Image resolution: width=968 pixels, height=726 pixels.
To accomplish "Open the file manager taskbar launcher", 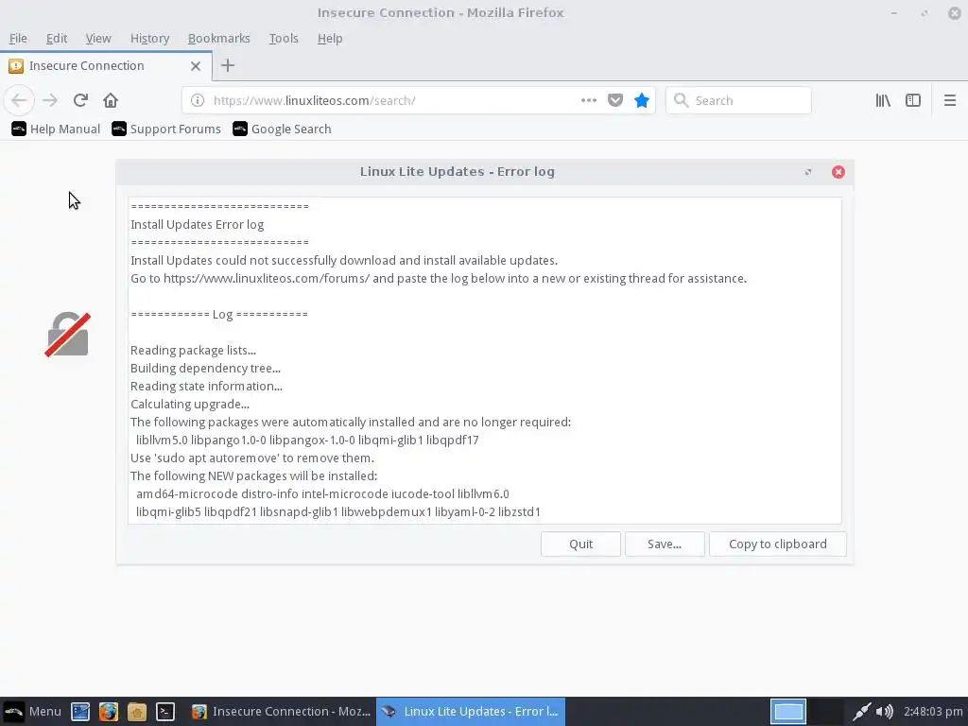I will point(137,712).
